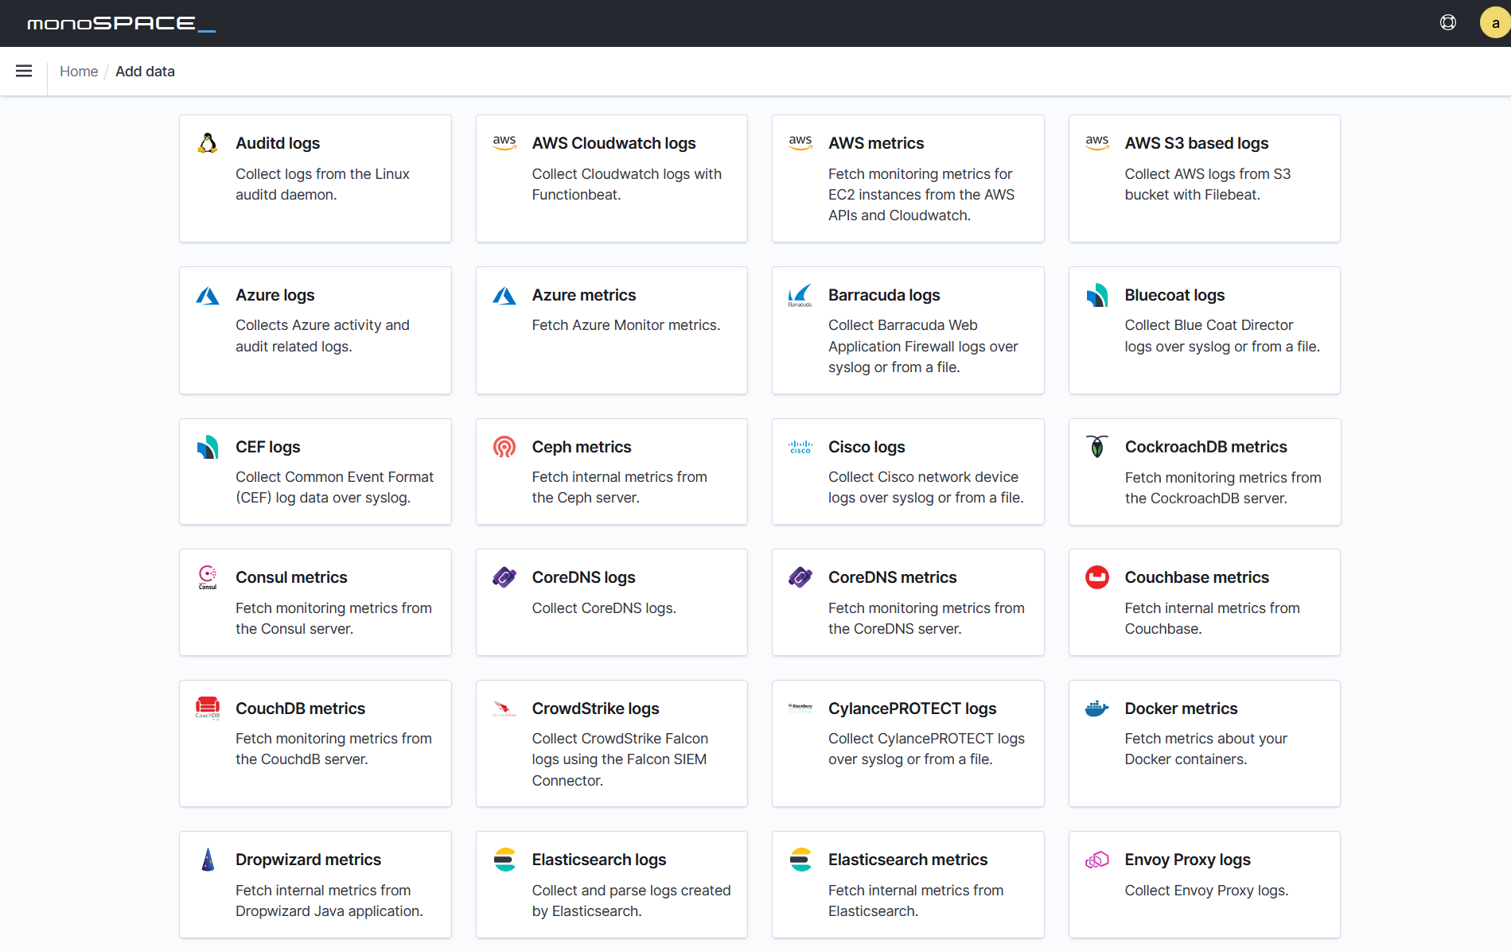The image size is (1511, 951).
Task: Click the Cisco logo icon
Action: point(800,447)
